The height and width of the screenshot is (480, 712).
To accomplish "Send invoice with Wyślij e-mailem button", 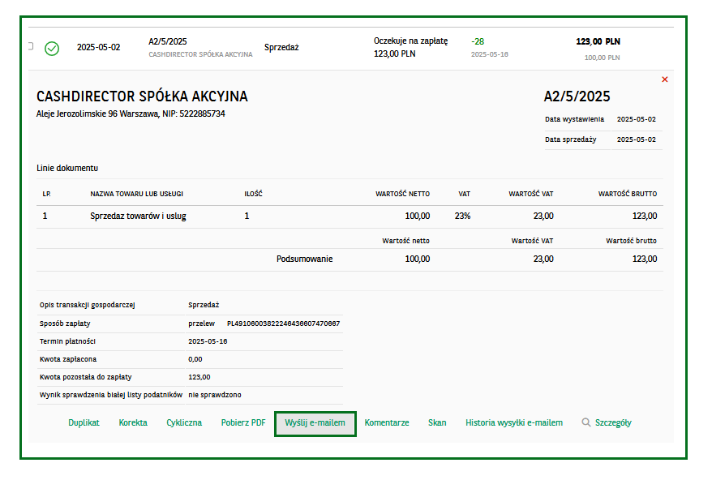I will click(315, 423).
